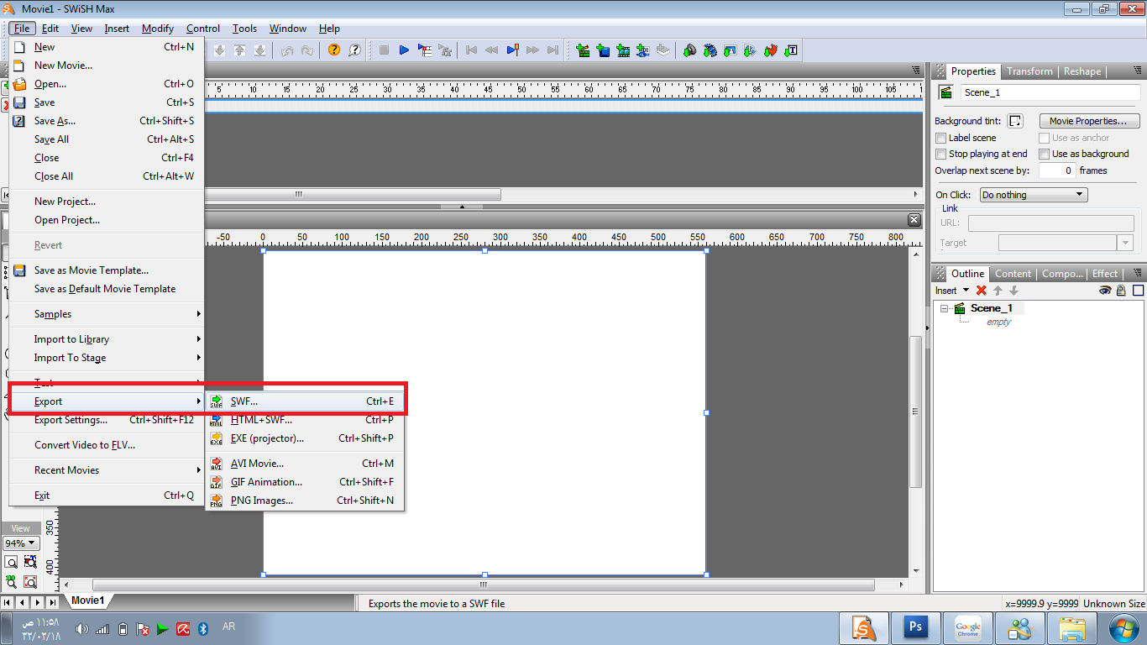This screenshot has height=645, width=1147.
Task: Click the Background tint color swatch
Action: [1015, 121]
